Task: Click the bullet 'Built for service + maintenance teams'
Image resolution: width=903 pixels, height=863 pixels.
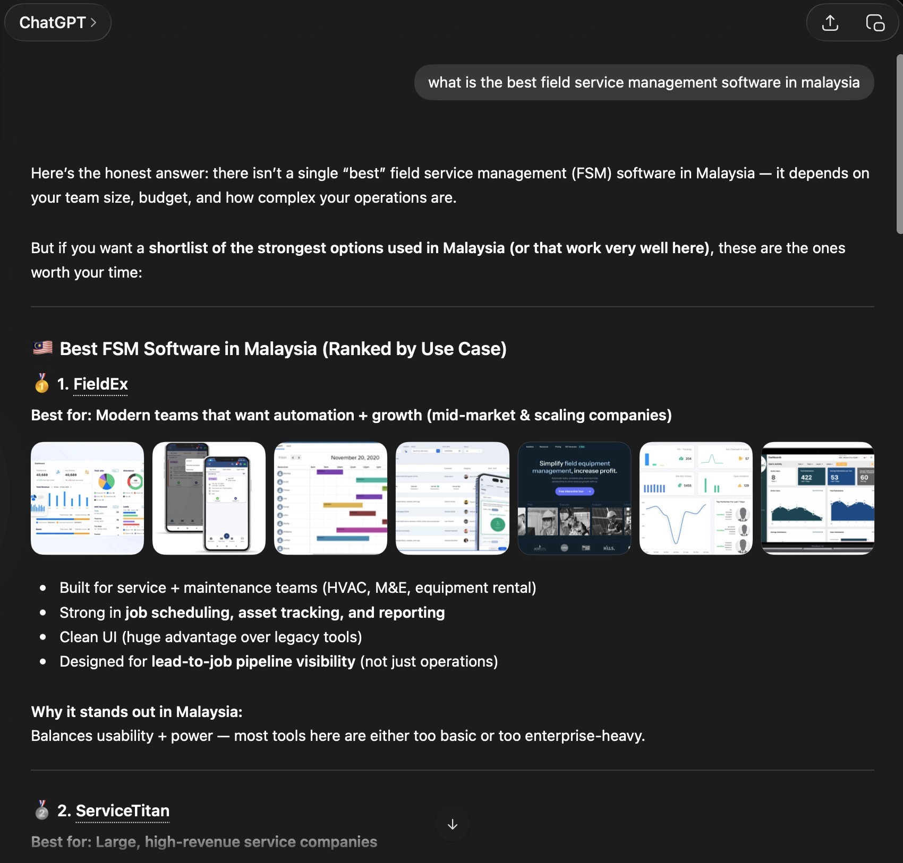Action: (298, 588)
